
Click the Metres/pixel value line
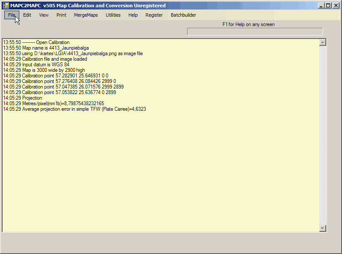click(x=54, y=103)
